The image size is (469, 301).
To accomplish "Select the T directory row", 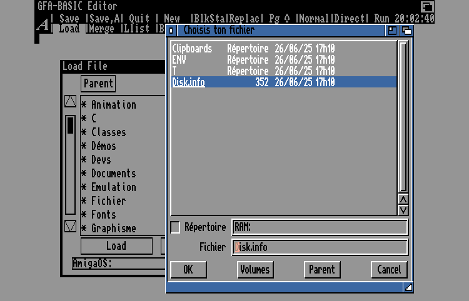I will tap(283, 71).
